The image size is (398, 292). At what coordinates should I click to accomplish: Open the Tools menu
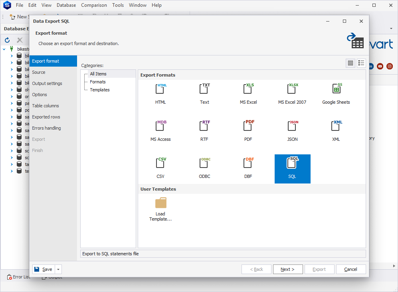coord(118,5)
